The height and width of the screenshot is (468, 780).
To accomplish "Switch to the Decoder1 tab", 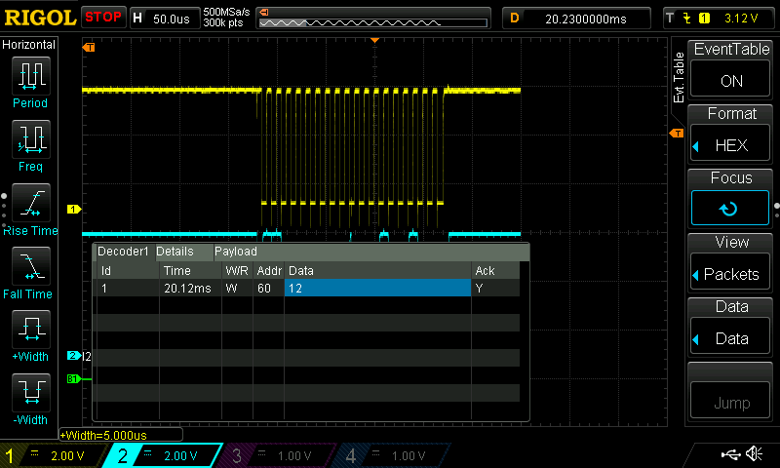I will (x=123, y=252).
